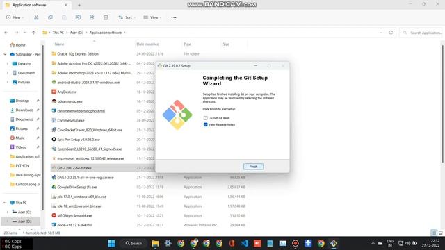Refresh the Application software folder
The height and width of the screenshot is (250, 445).
(x=391, y=33)
